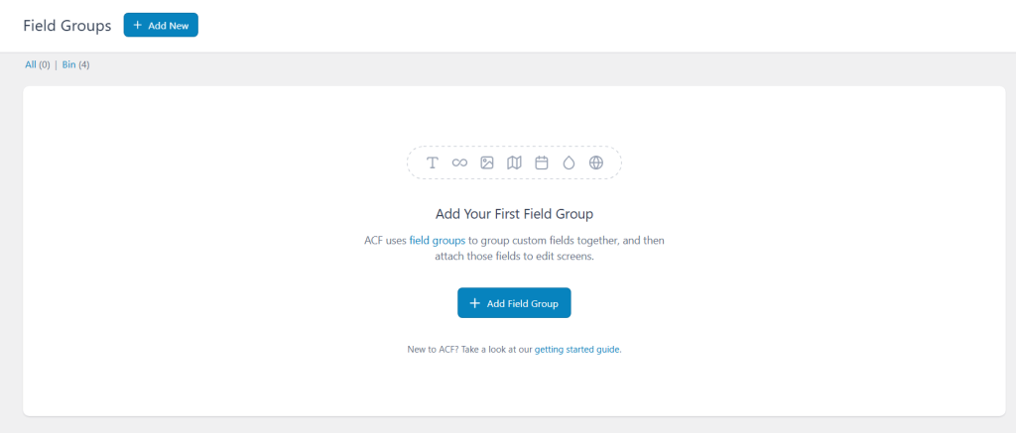Click the plus icon in Add Field Group
Image resolution: width=1016 pixels, height=433 pixels.
(x=475, y=303)
